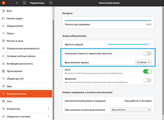Turn off the Wi-Fi switch
Image resolution: width=164 pixels, height=120 pixels.
point(147,71)
